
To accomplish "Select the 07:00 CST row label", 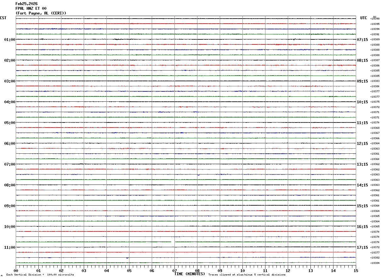I will [10, 164].
